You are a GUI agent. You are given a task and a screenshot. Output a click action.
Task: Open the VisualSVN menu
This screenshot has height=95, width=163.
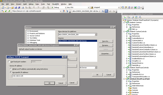click(x=56, y=4)
